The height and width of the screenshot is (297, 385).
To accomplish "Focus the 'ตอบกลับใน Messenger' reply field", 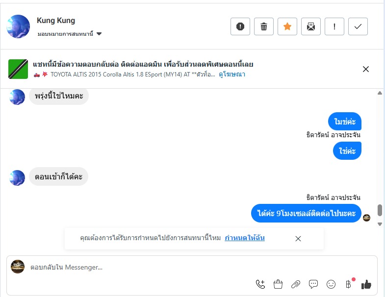I will tap(147, 268).
